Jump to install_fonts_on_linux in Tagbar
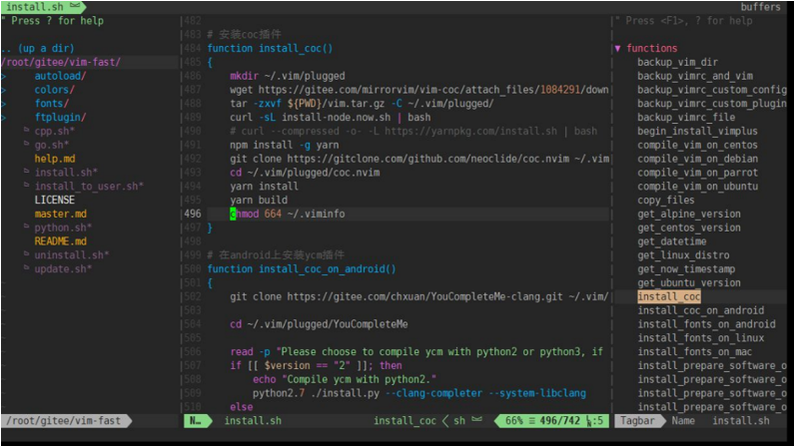Screen dimensions: 794x446 (700, 338)
